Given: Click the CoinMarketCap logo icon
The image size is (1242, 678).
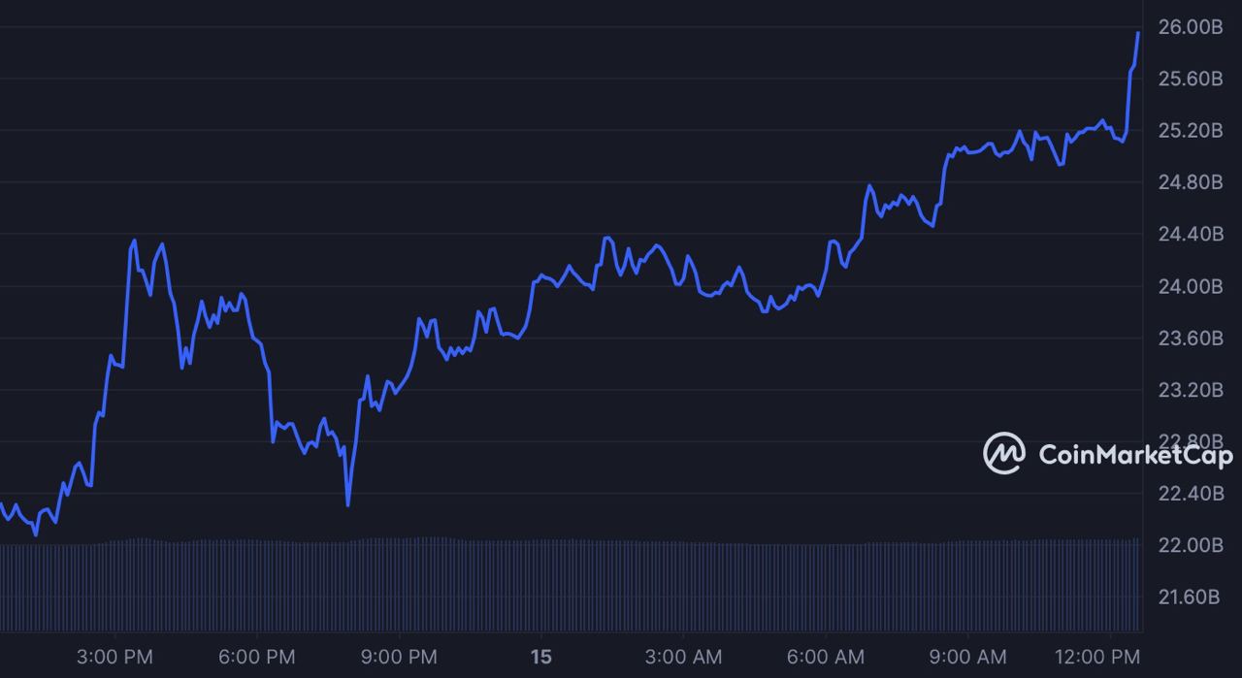Looking at the screenshot, I should click(1004, 453).
